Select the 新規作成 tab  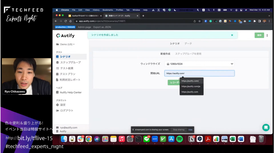pyautogui.click(x=165, y=54)
